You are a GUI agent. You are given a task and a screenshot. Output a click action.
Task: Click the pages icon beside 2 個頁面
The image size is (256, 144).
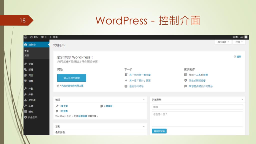click(x=101, y=106)
